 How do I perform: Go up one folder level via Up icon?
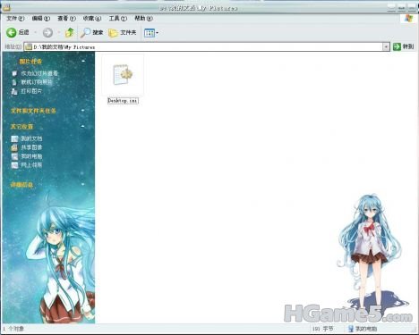coord(70,32)
